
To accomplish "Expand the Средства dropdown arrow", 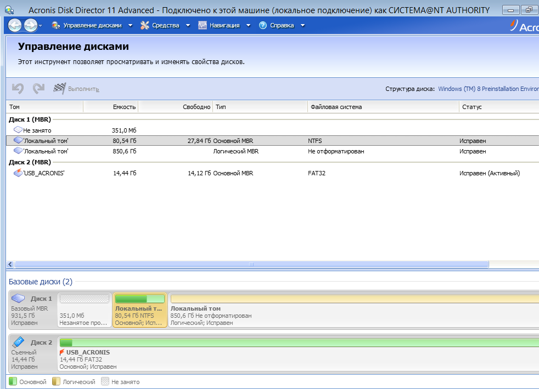I will (187, 25).
